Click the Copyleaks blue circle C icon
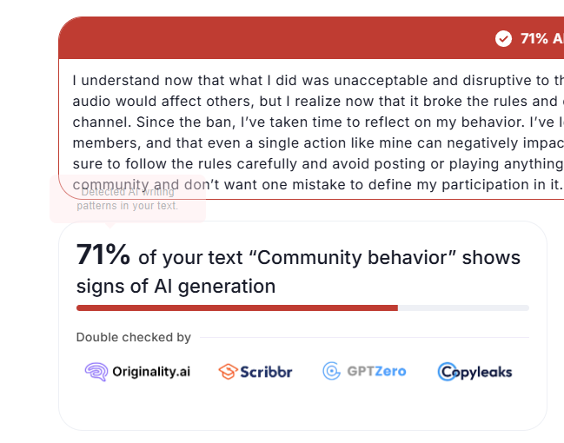 [x=447, y=372]
